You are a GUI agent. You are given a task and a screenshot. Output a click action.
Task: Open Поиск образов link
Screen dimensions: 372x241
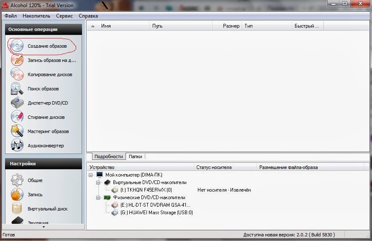43,89
